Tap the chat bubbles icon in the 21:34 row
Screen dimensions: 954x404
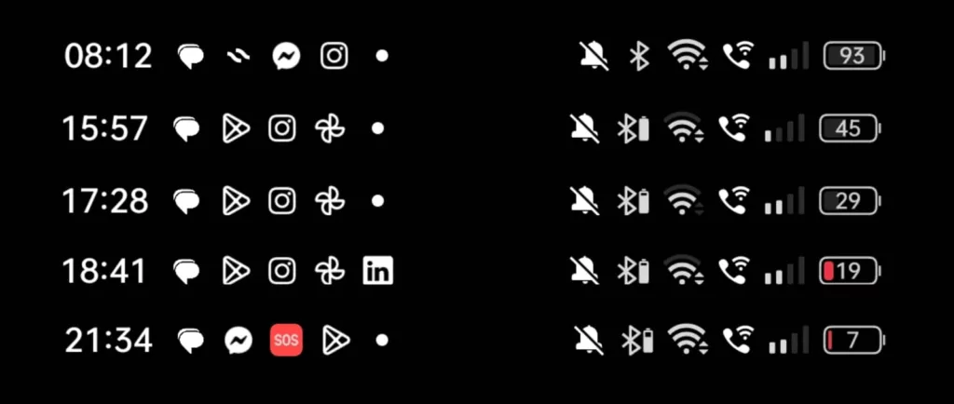[190, 341]
